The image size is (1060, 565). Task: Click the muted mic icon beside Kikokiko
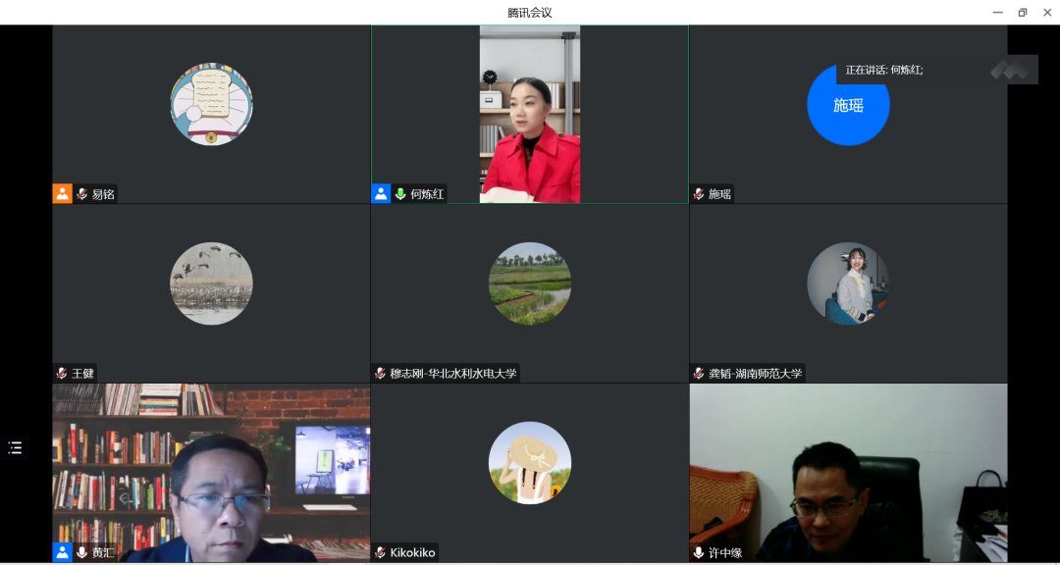click(380, 553)
